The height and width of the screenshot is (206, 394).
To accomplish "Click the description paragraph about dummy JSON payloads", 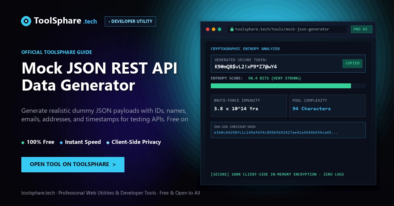I will pos(105,115).
